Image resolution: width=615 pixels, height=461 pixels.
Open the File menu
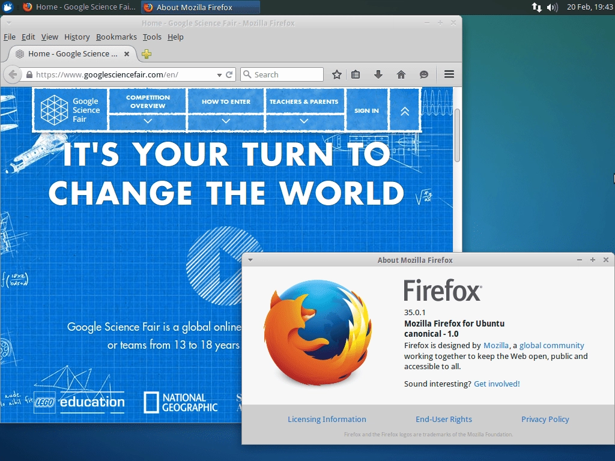[x=10, y=37]
